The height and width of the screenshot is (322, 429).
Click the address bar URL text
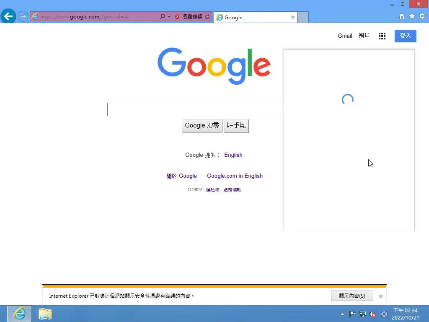pos(85,17)
